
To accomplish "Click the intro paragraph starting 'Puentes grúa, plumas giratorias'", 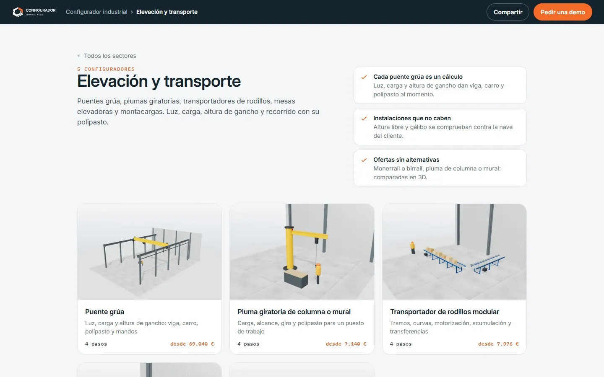I will [x=198, y=111].
